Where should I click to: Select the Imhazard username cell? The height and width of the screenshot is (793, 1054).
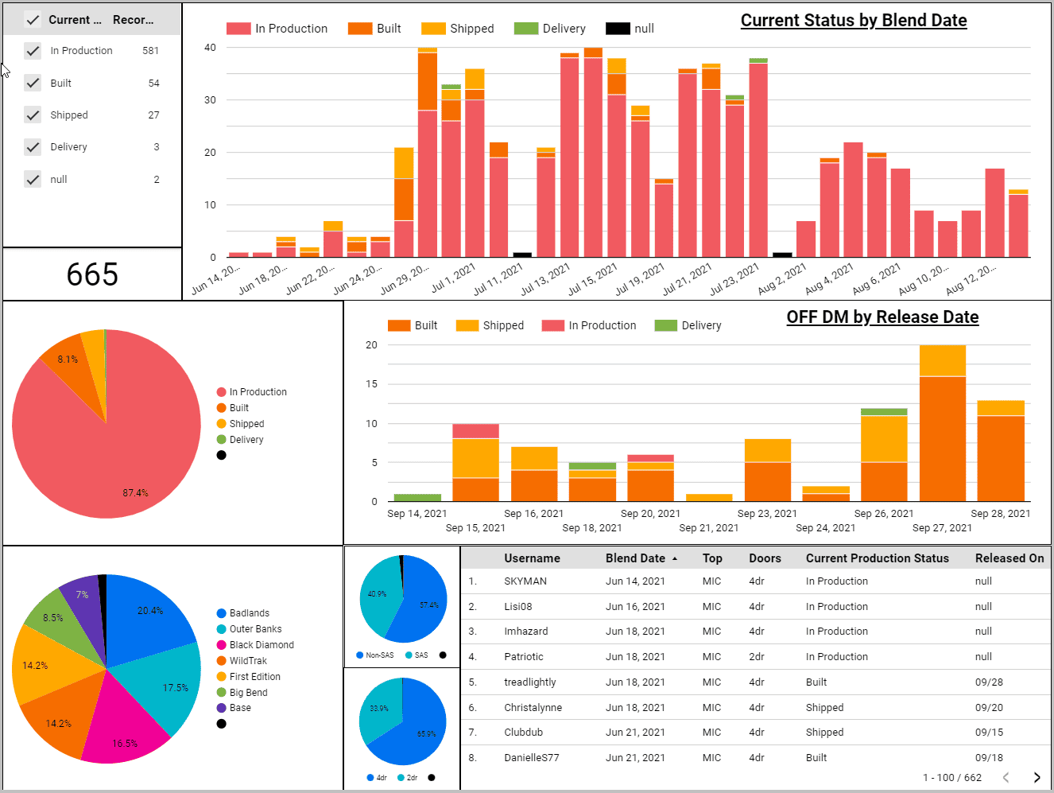[526, 632]
